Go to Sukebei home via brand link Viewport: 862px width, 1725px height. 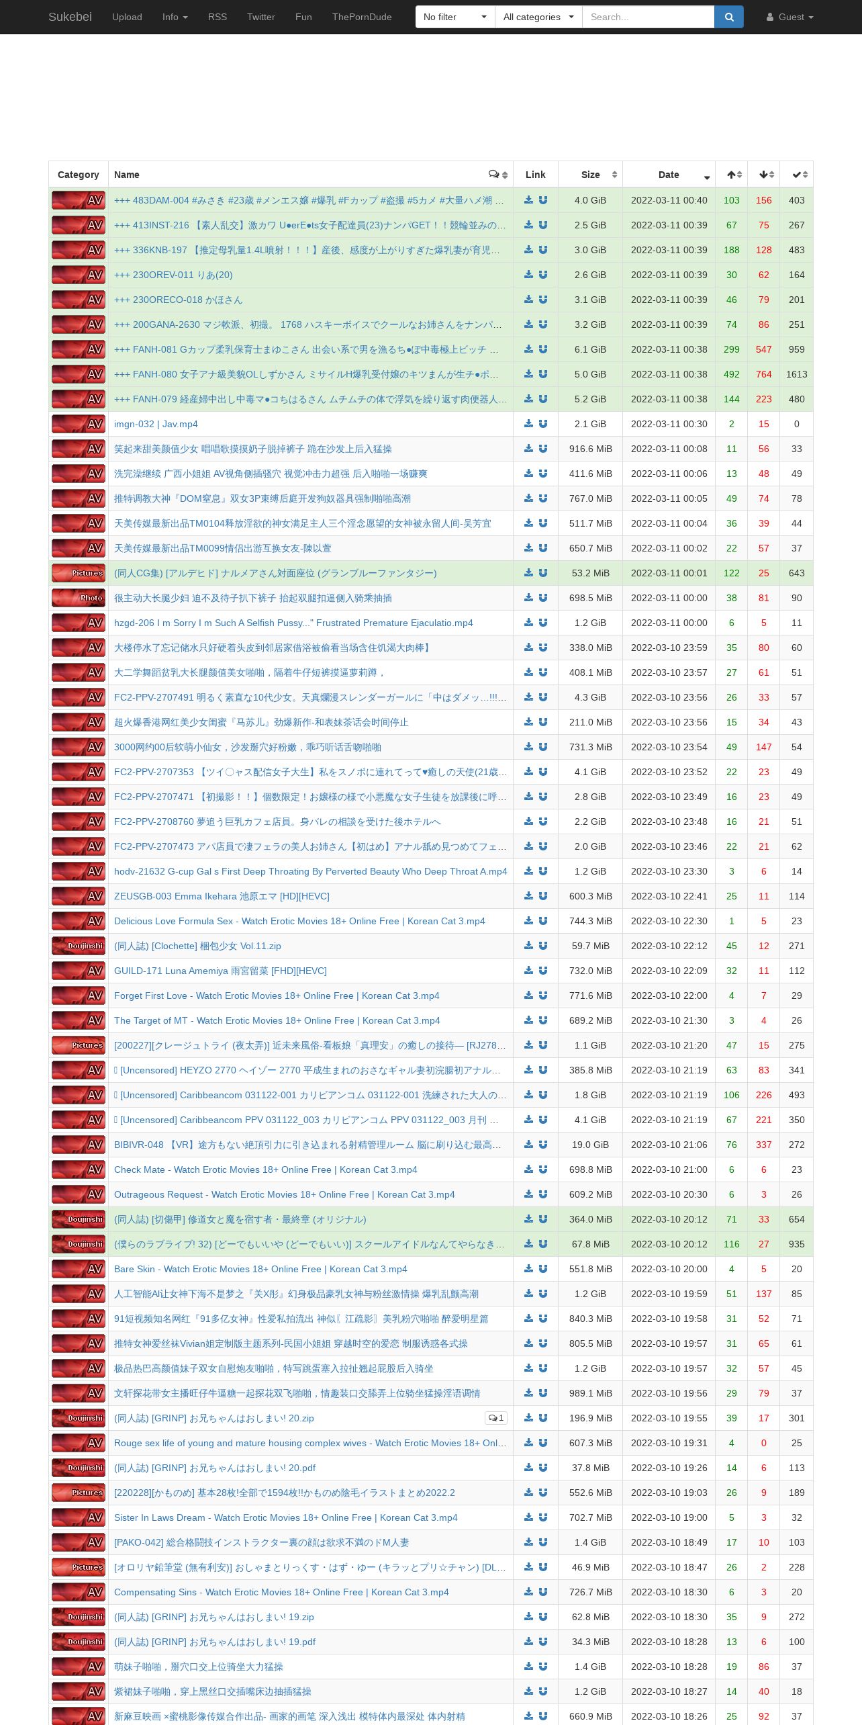(x=70, y=17)
